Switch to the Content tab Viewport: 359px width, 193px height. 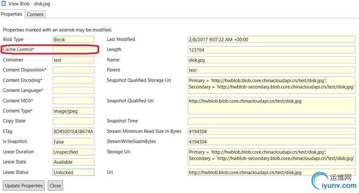pos(35,14)
